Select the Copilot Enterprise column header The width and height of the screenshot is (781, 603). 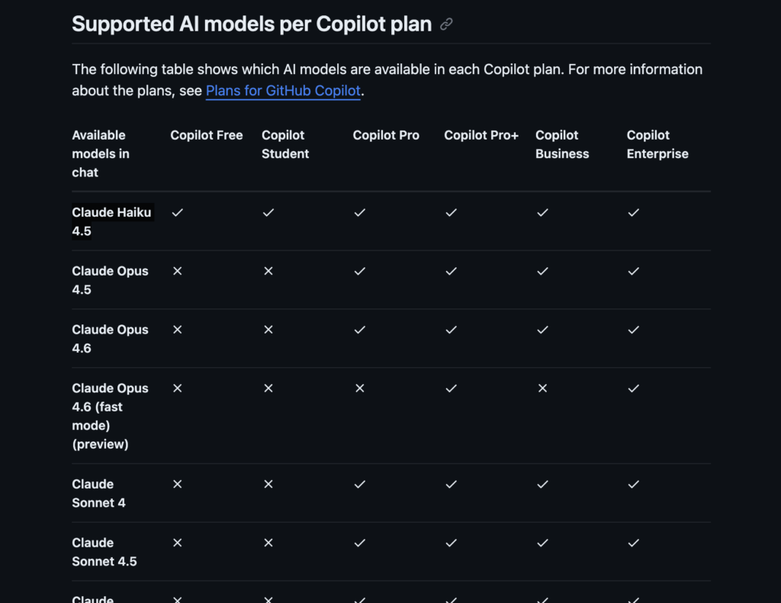click(657, 144)
